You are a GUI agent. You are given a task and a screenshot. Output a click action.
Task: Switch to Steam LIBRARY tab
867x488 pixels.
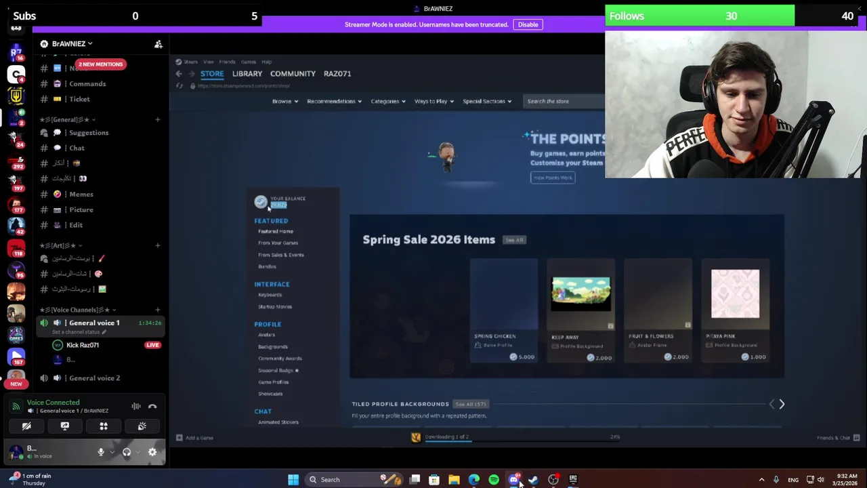247,73
